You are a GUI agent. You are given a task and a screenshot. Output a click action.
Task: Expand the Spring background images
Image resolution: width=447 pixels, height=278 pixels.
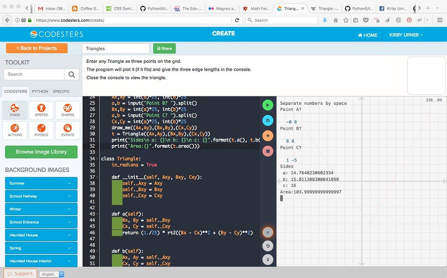coord(41,248)
